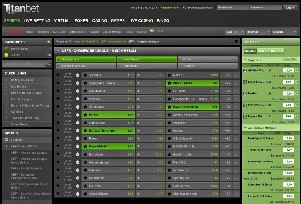Click the Empty Slip button
This screenshot has height=204, width=301.
point(289,59)
